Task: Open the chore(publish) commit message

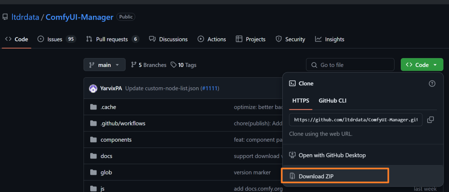Action: 258,123
